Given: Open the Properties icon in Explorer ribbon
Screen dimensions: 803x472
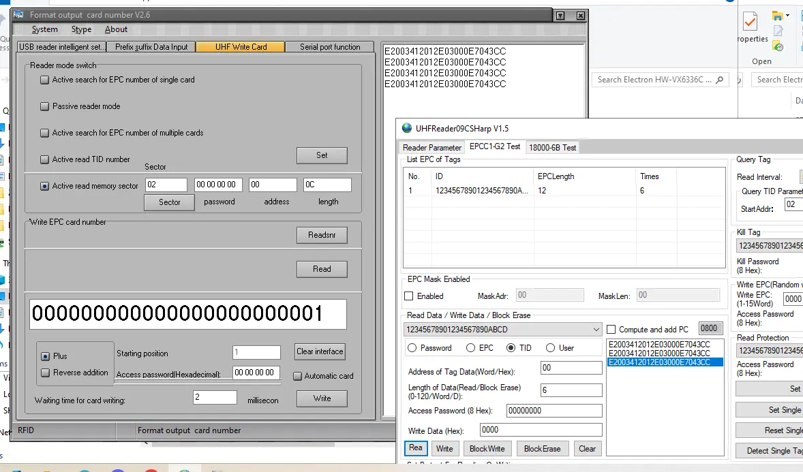Looking at the screenshot, I should (750, 22).
